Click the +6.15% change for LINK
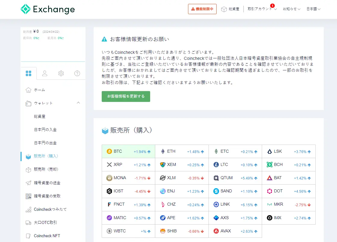Viewport: 337px width, 242px height. pos(247,205)
